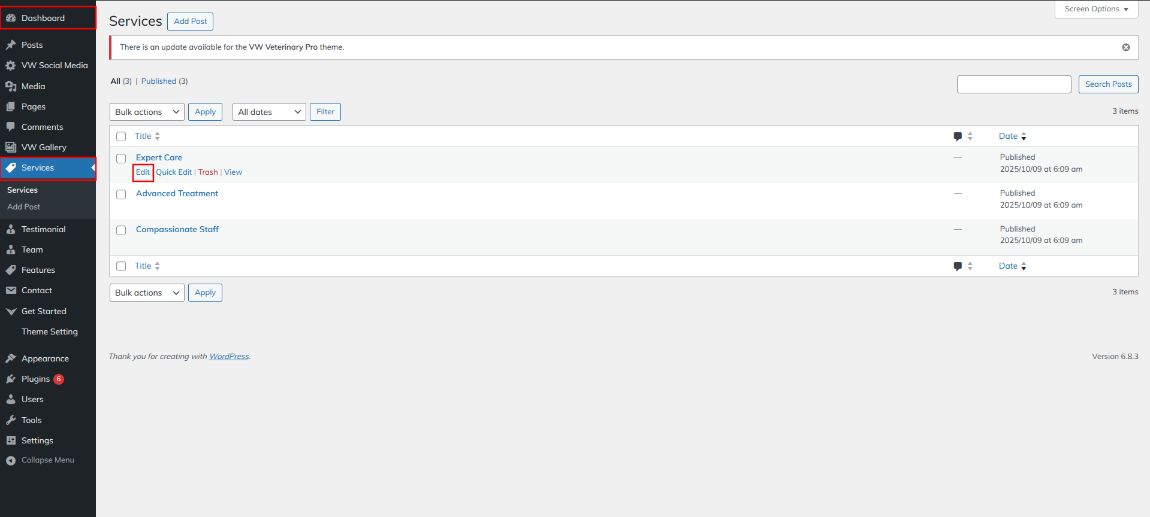Click the Tools wrench icon in sidebar
Image resolution: width=1150 pixels, height=517 pixels.
(x=11, y=420)
